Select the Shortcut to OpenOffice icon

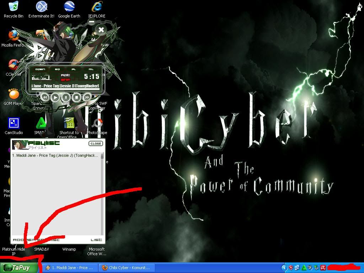69,128
